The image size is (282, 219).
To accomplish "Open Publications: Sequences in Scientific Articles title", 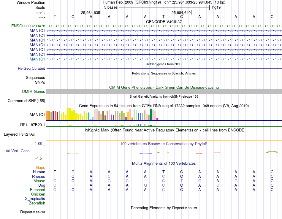I will [164, 73].
